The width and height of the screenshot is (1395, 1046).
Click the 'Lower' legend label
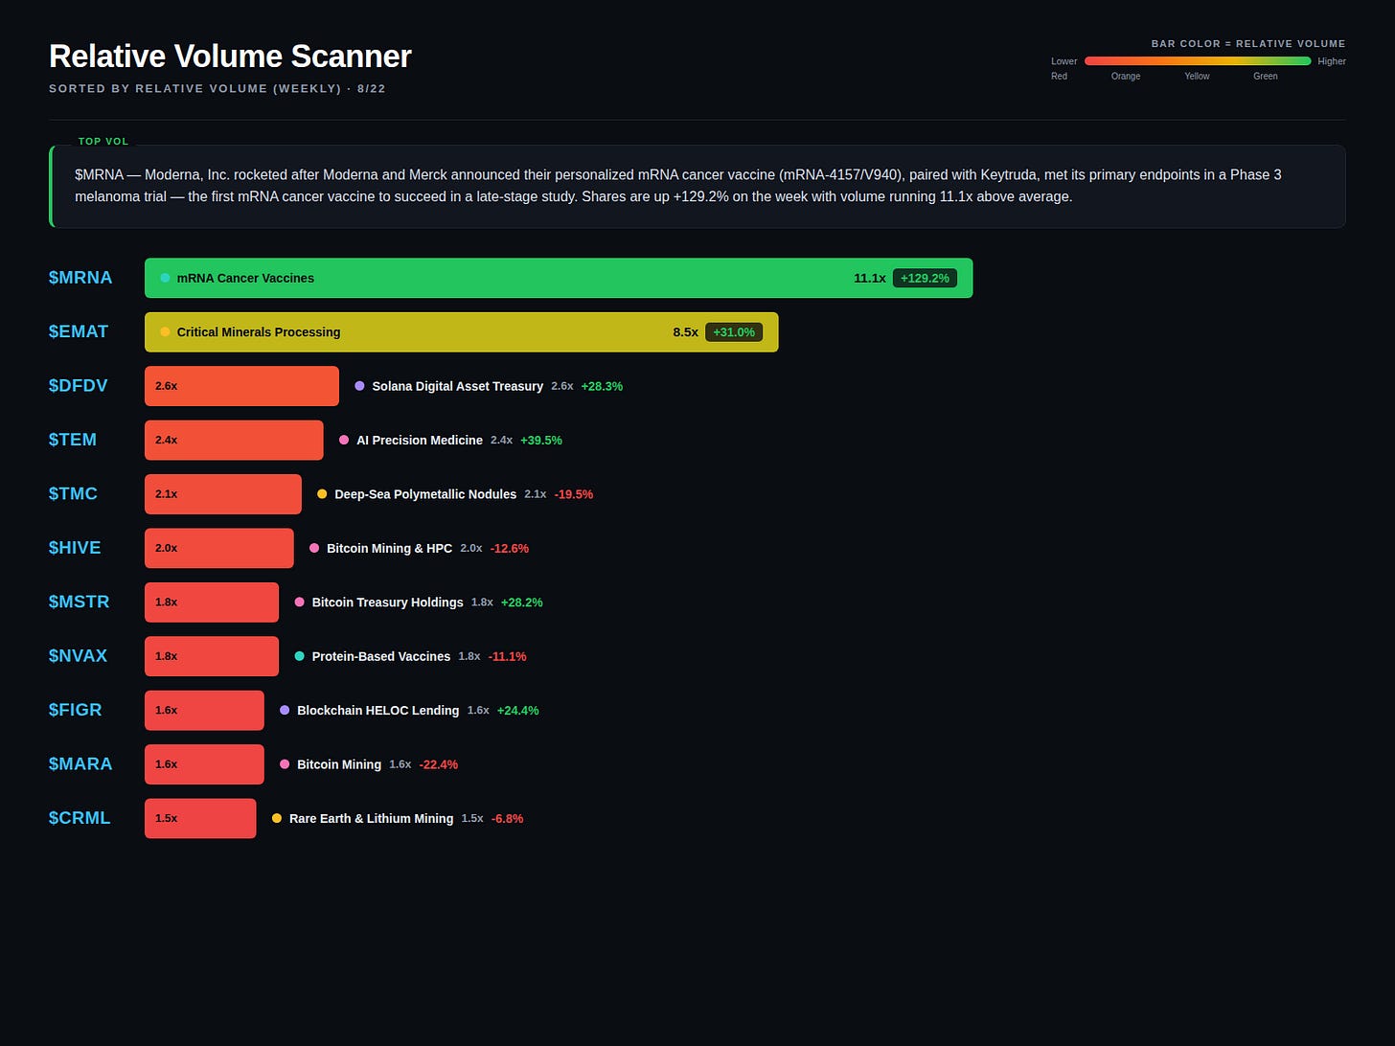point(1064,61)
